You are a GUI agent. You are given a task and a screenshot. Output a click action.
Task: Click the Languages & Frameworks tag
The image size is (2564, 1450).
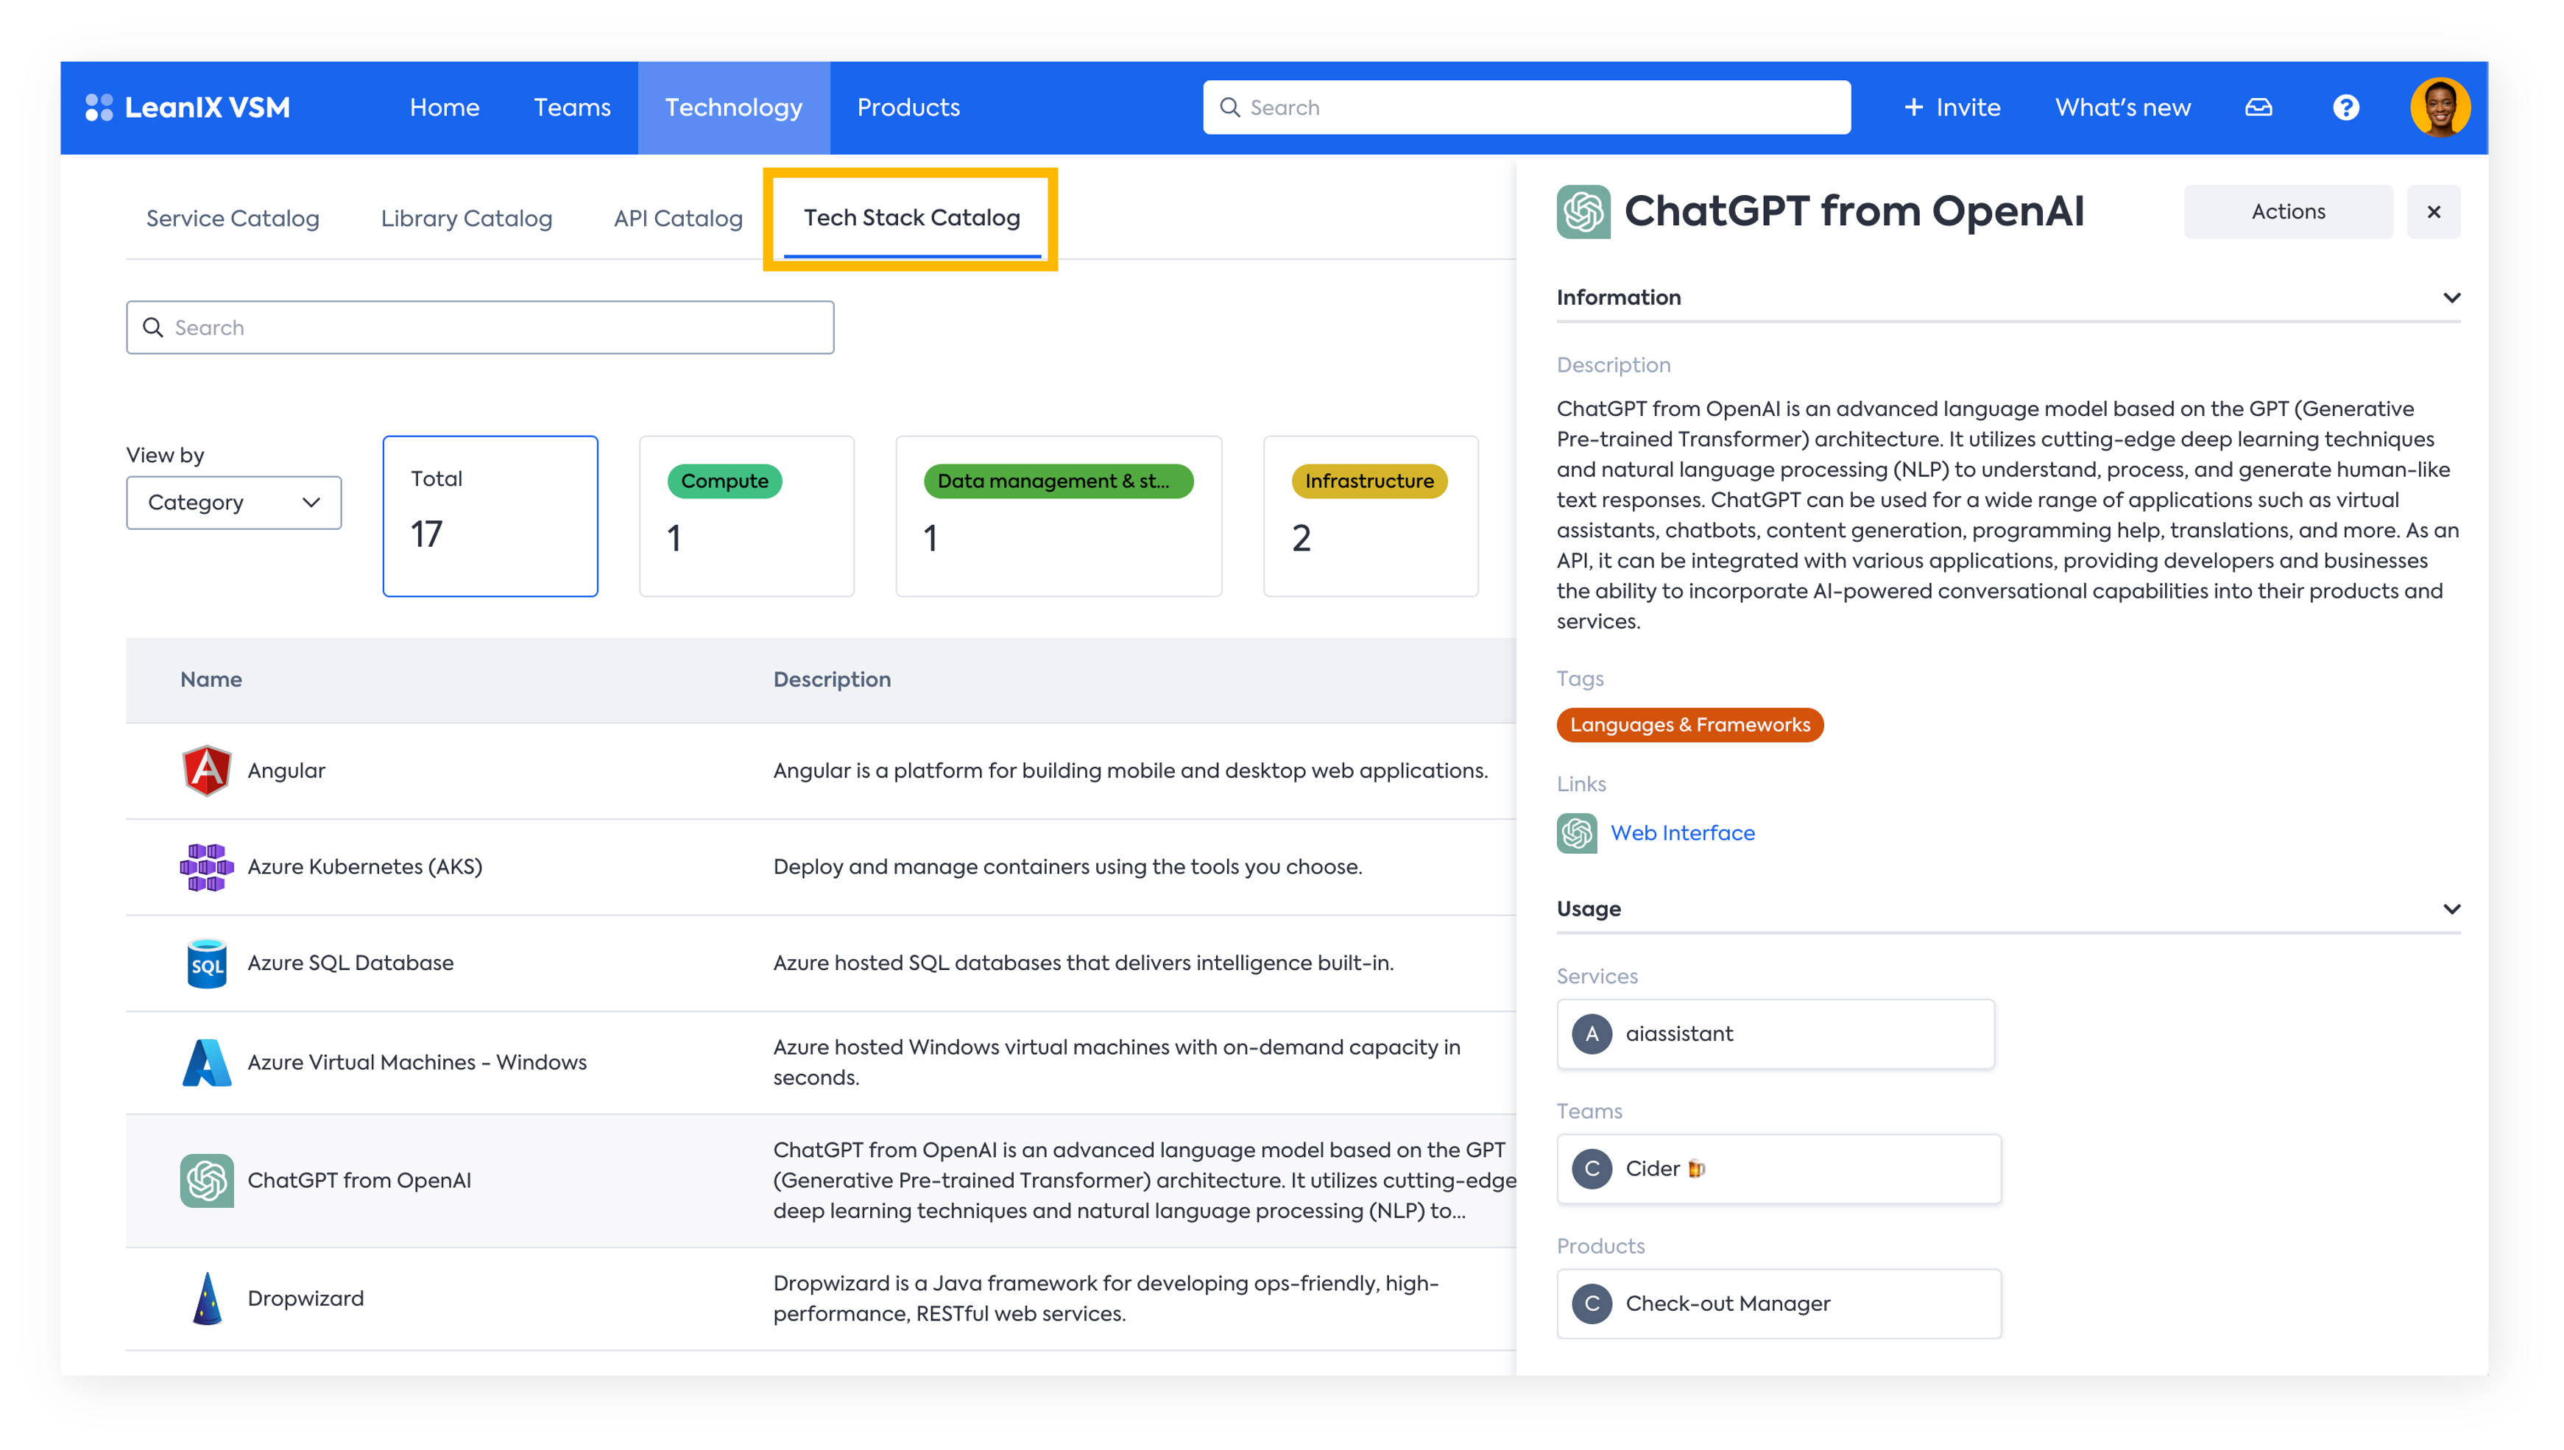click(1689, 725)
